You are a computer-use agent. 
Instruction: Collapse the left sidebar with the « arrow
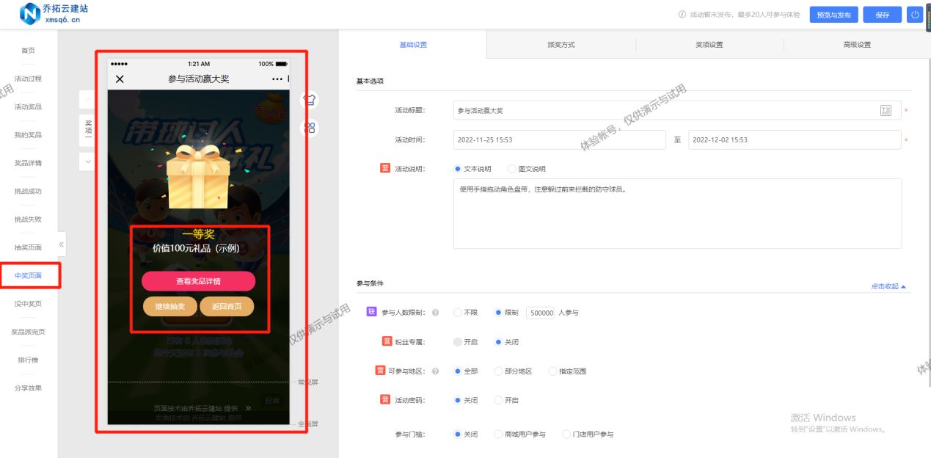coord(62,244)
